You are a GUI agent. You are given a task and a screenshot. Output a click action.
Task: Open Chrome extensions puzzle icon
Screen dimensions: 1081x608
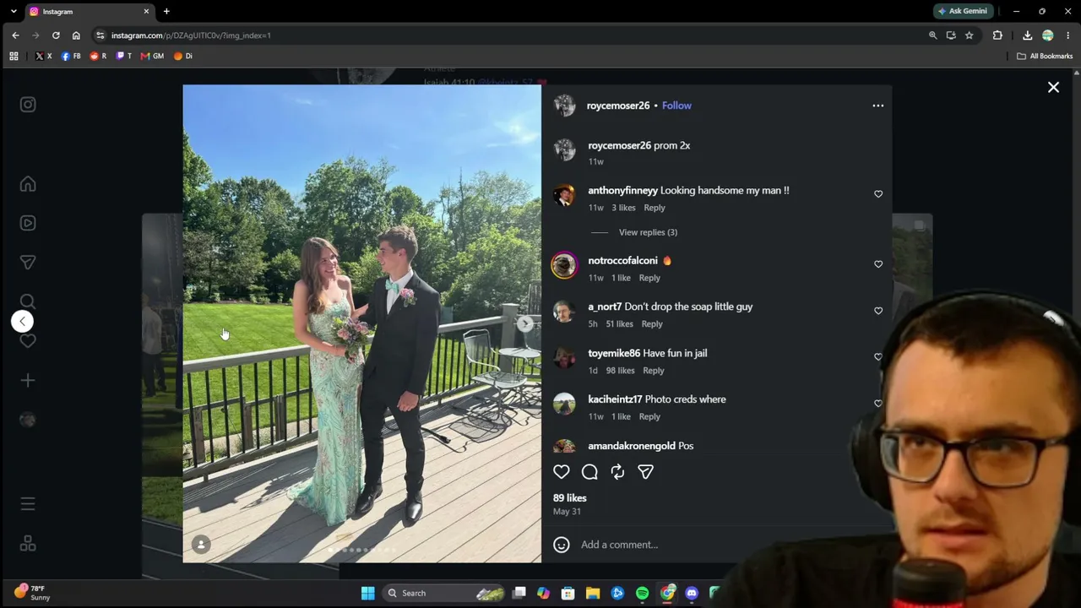(997, 35)
